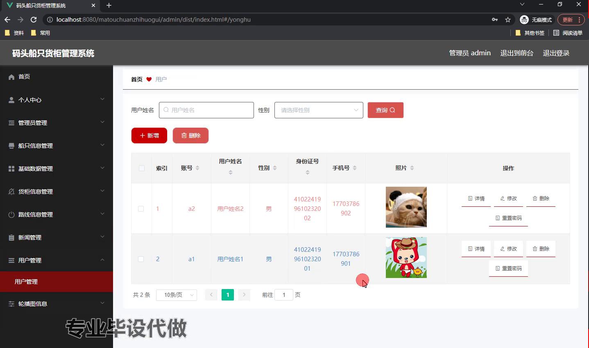Open the 请选择性别 gender dropdown
589x348 pixels.
318,110
